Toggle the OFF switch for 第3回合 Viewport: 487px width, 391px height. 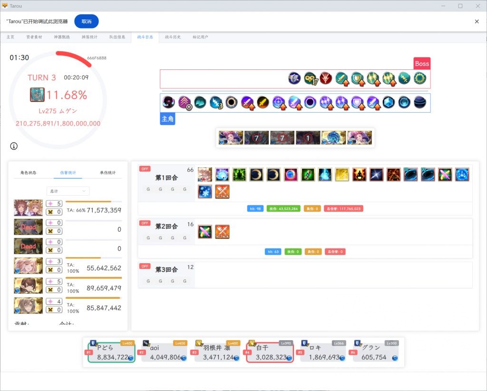click(x=145, y=266)
